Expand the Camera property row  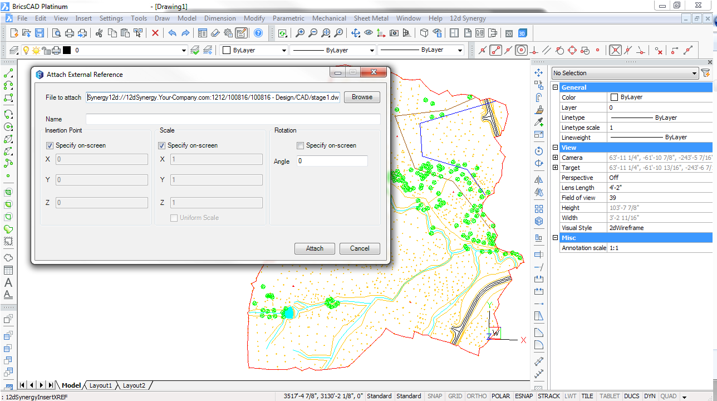pos(555,158)
